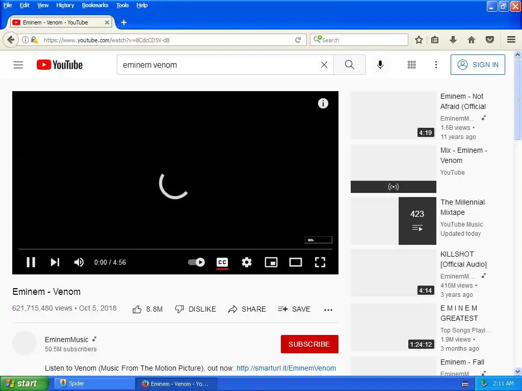Open the Windows start menu

pyautogui.click(x=24, y=383)
